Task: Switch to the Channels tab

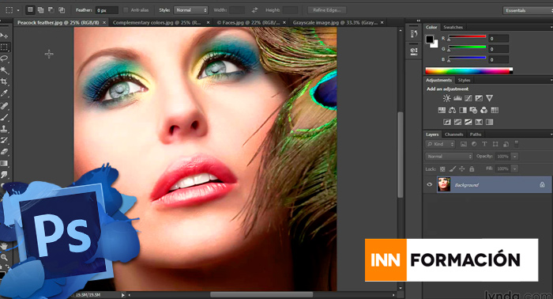Action: click(x=453, y=134)
